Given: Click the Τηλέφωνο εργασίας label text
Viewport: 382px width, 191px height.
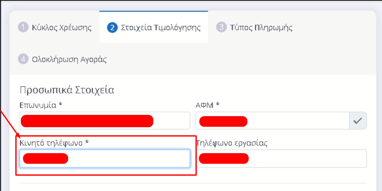Looking at the screenshot, I should click(232, 143).
